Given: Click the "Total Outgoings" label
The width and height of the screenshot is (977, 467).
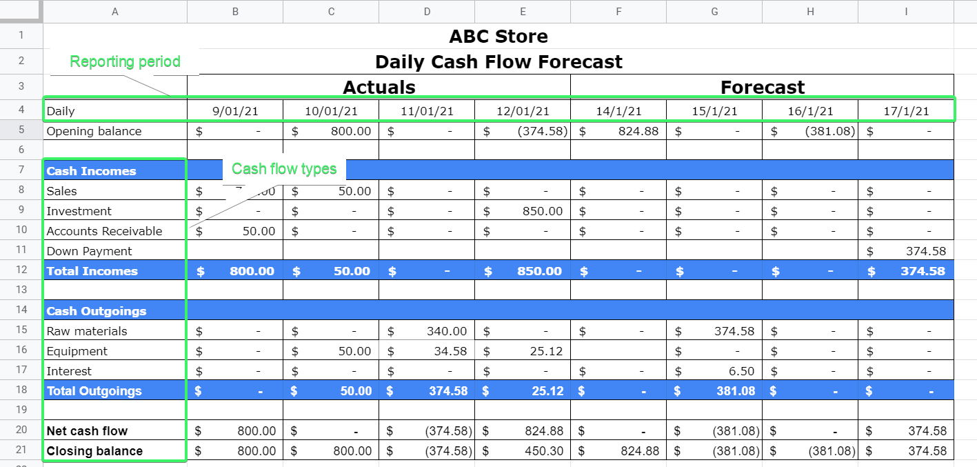Looking at the screenshot, I should click(x=94, y=391).
